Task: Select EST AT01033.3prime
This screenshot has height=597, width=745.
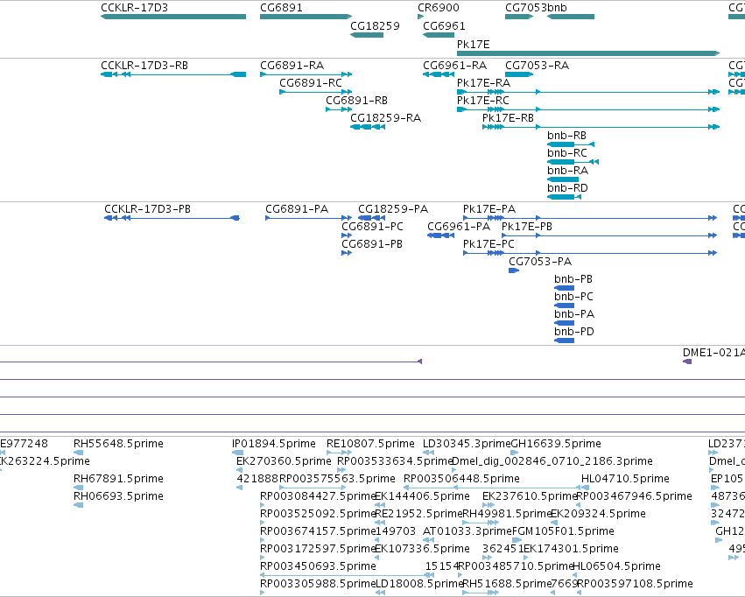Action: click(467, 532)
